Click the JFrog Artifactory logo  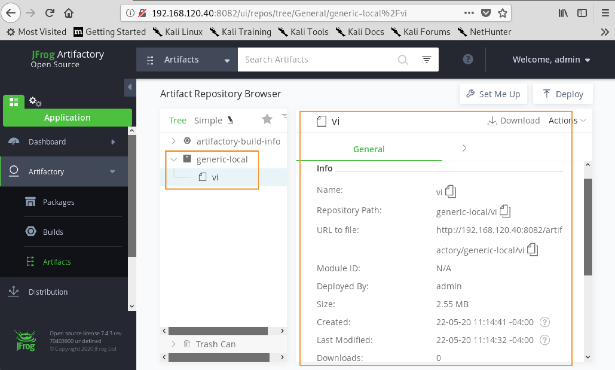pos(68,59)
